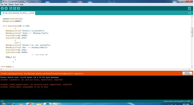Click the 'digitalWrite(6, LOW);' line
This screenshot has width=194, height=105.
16,38
